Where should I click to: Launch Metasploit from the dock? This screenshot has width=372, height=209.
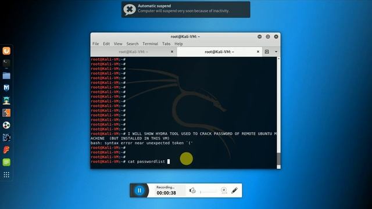(6, 88)
